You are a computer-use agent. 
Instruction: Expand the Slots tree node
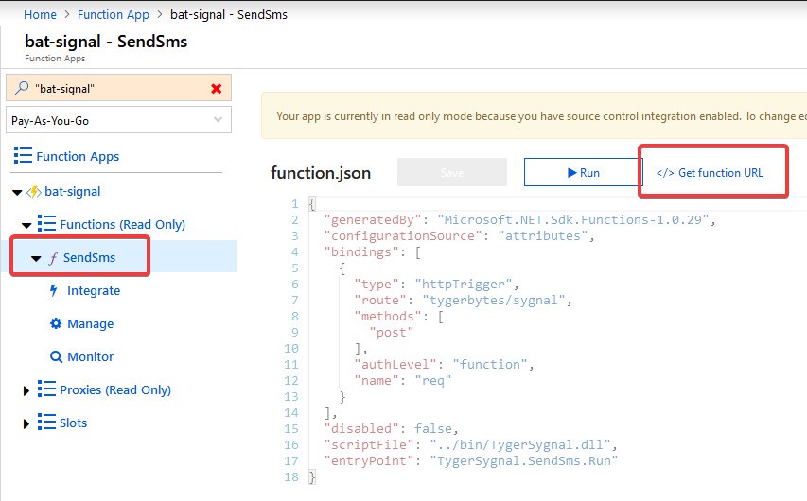tap(26, 423)
